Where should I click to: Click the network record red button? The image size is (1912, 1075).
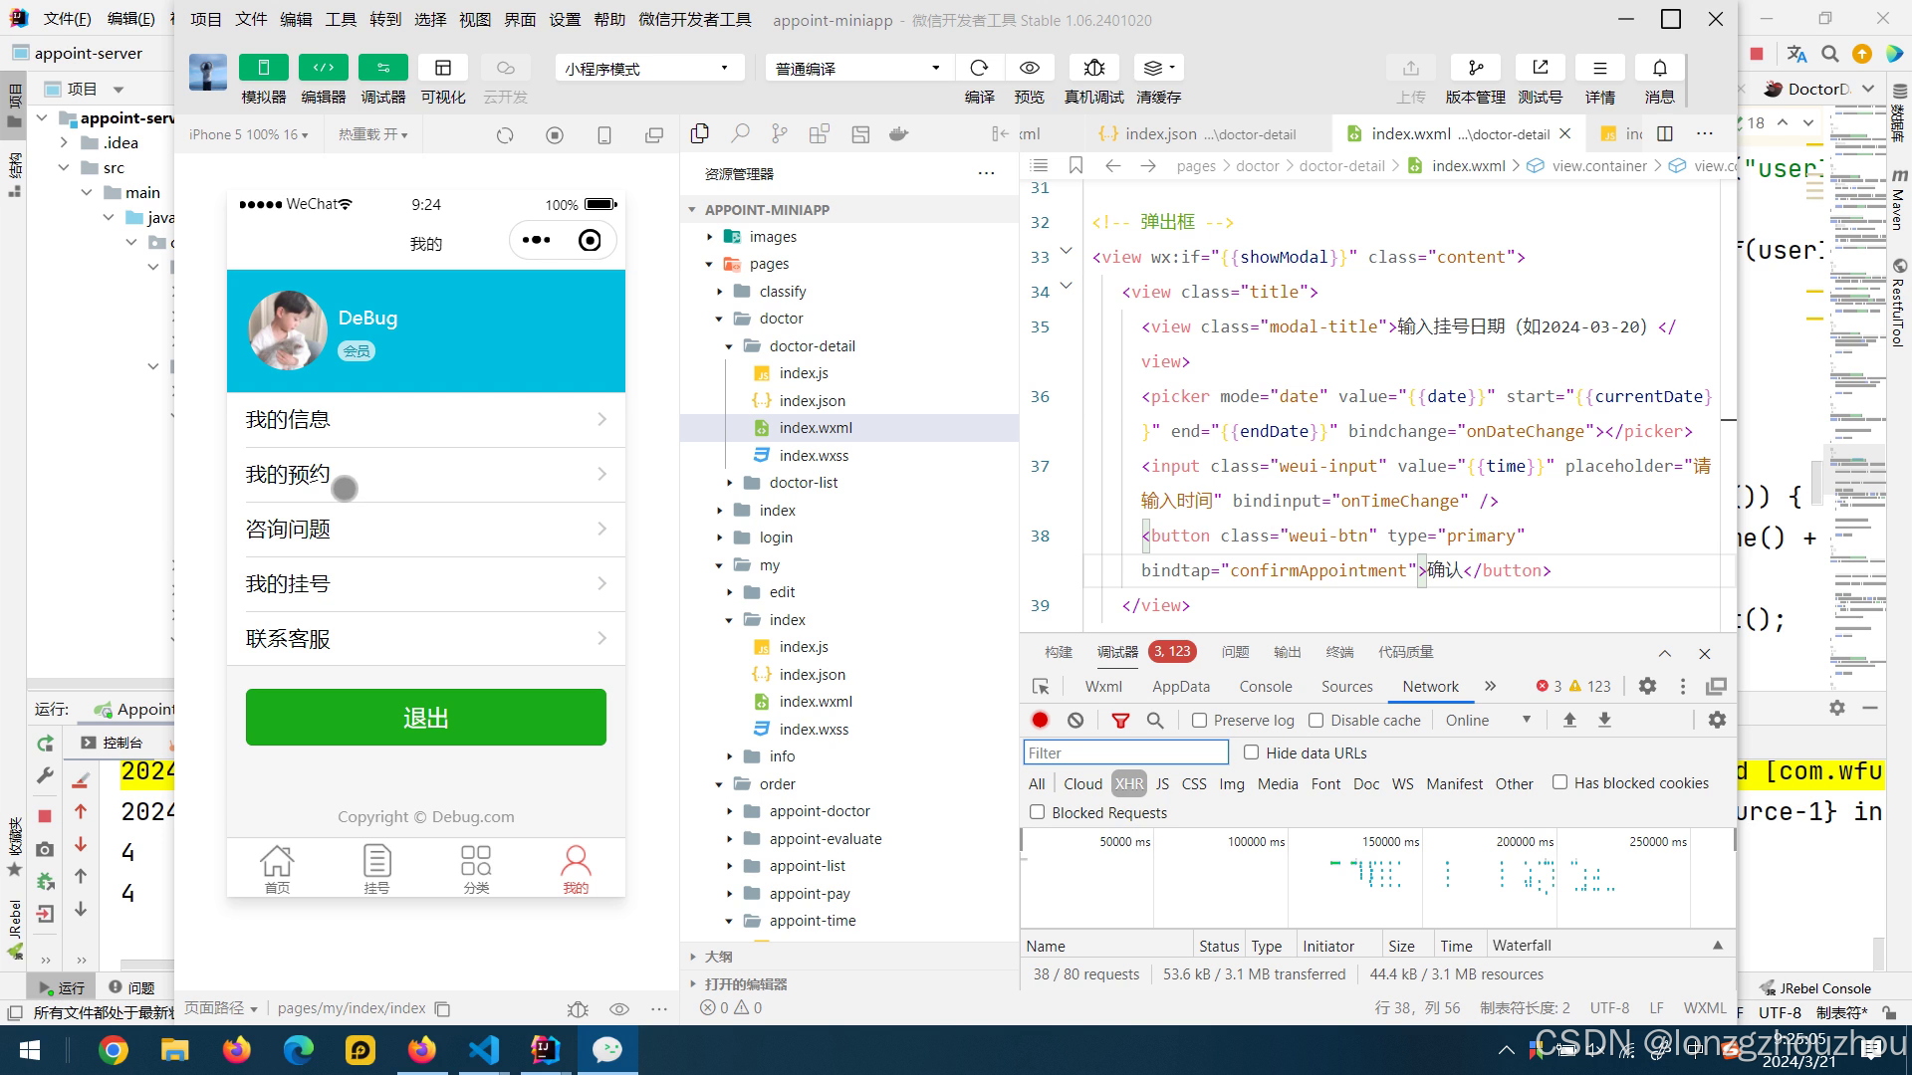coord(1040,720)
